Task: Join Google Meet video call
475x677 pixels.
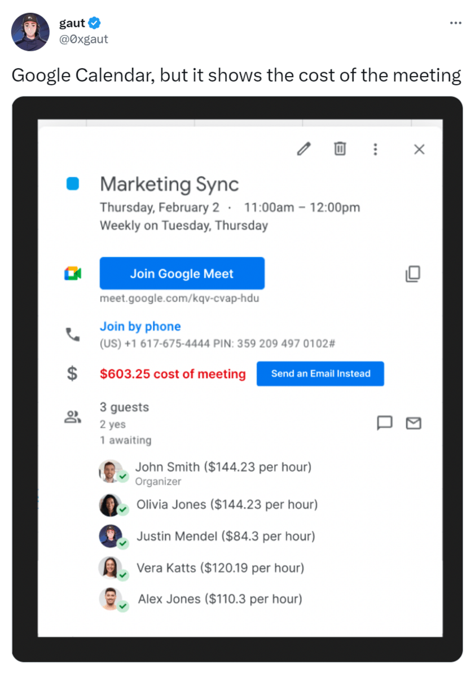Action: coord(182,274)
